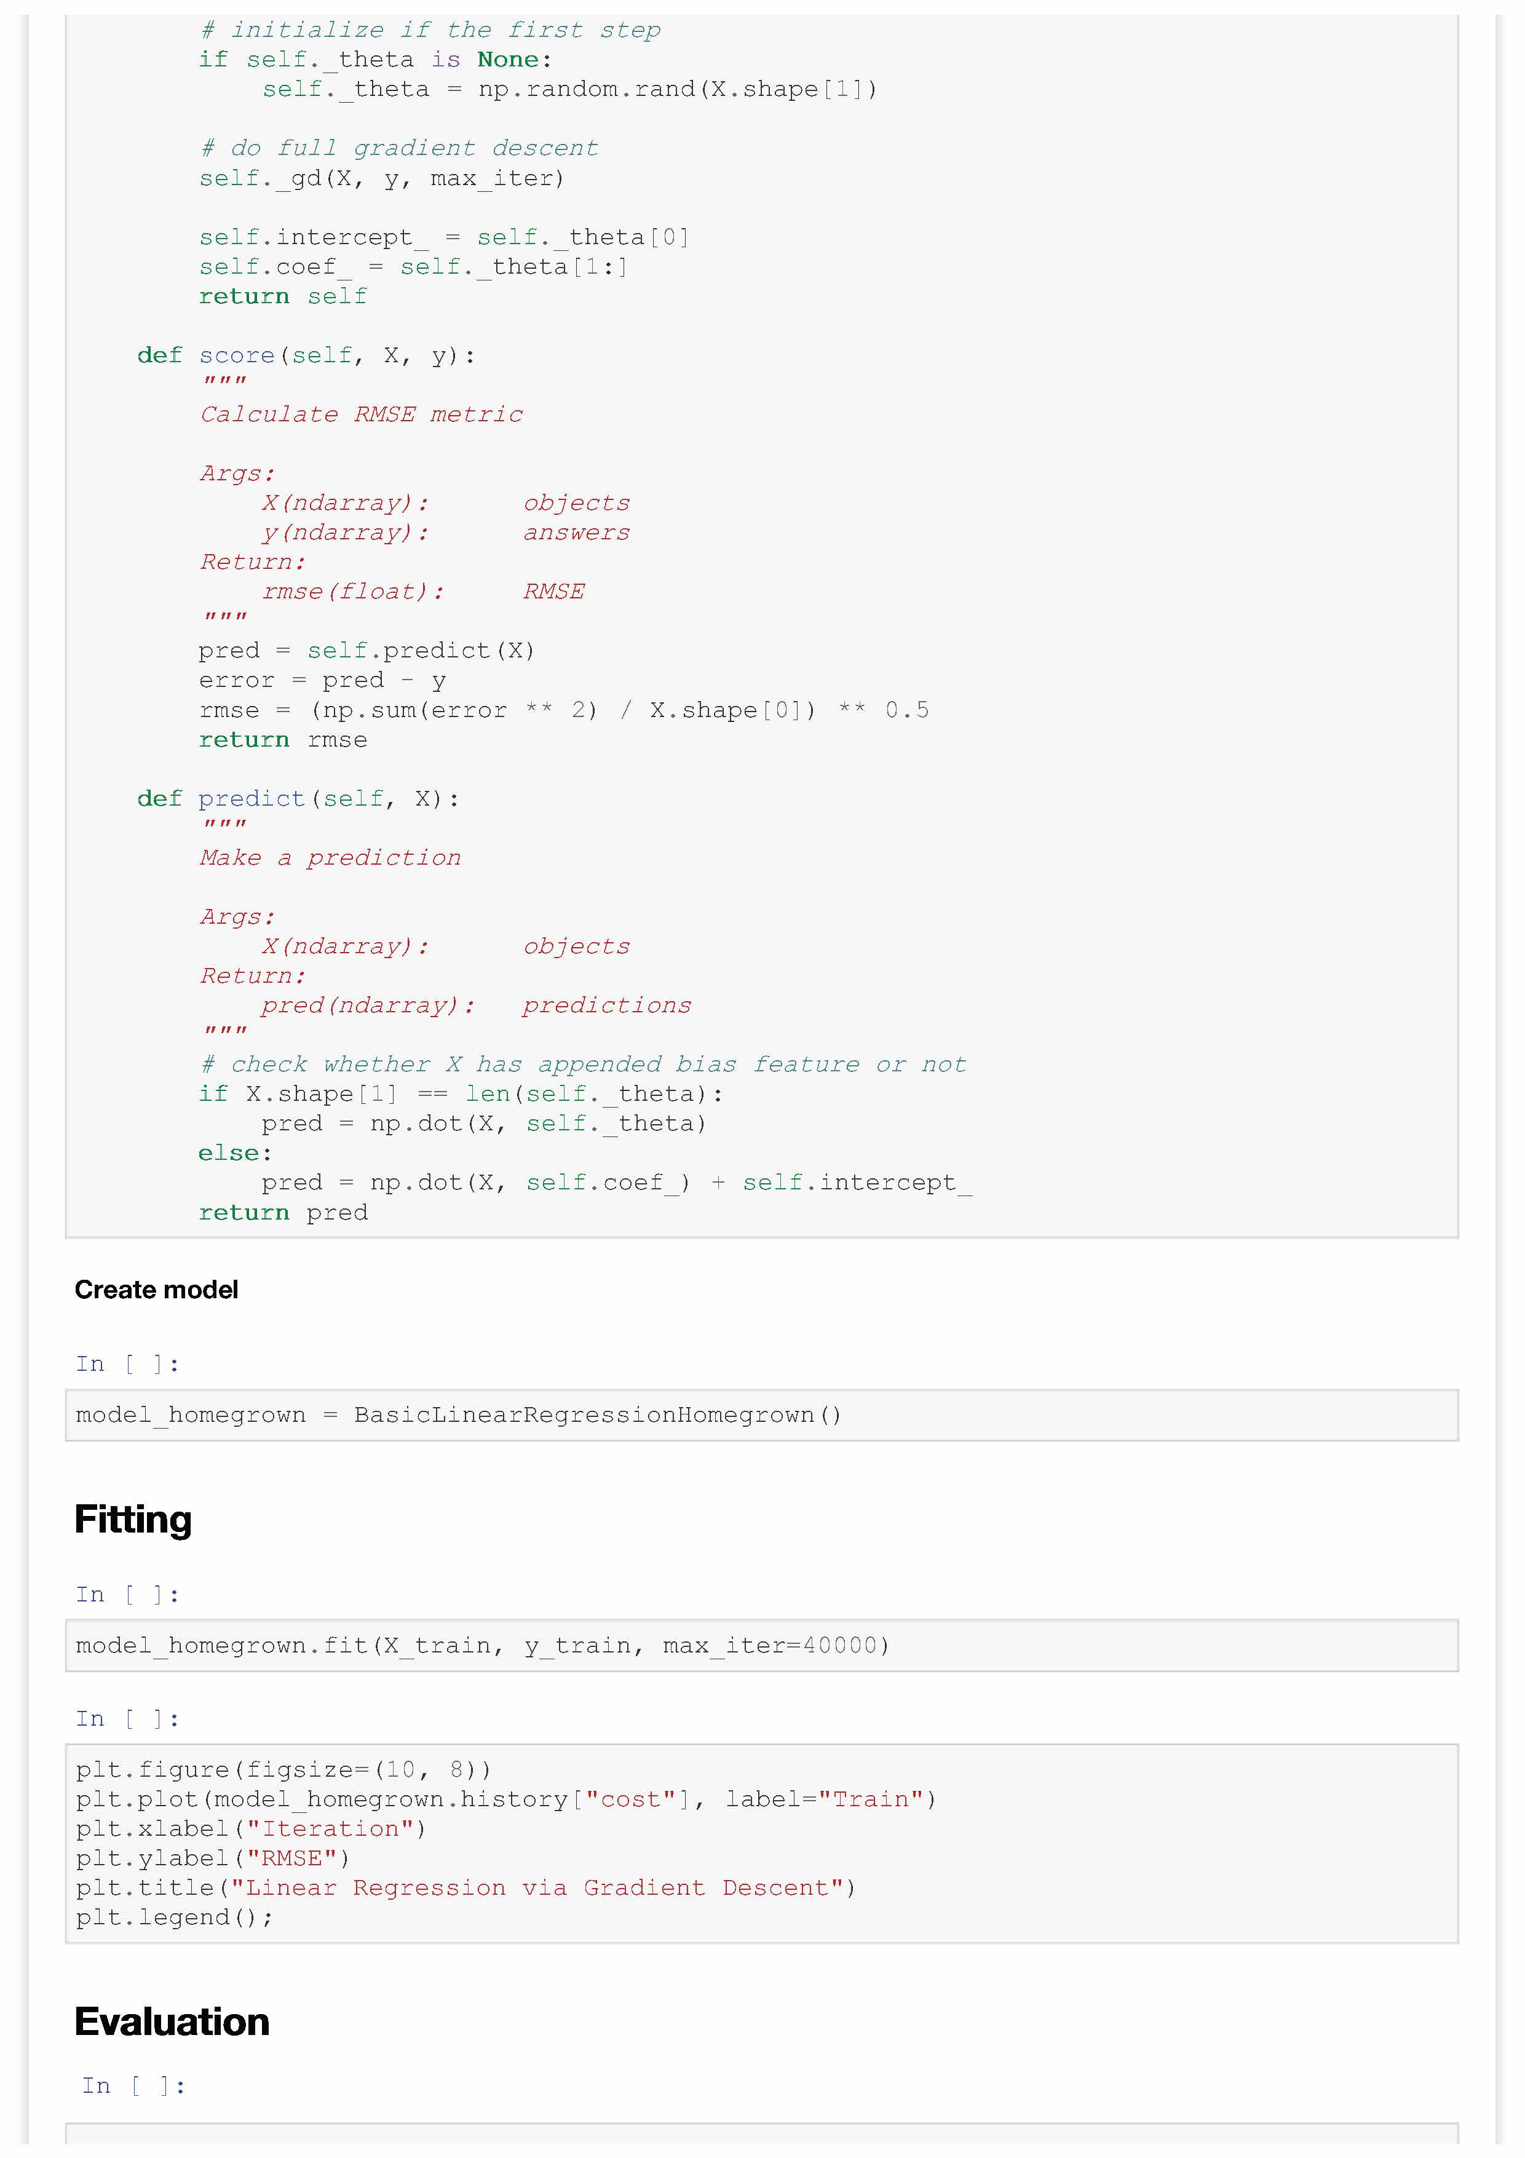
Task: Click the In [ ] prompt under Evaluation
Action: (x=132, y=2085)
